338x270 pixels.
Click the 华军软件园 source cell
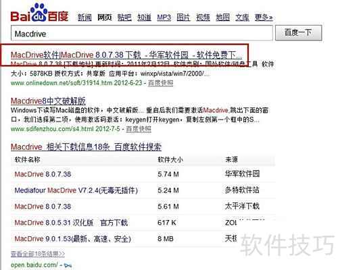coord(242,173)
